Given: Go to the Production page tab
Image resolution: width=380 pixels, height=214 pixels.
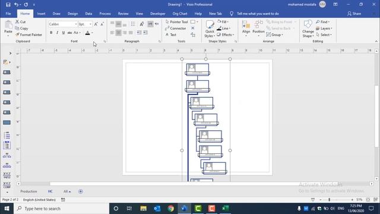Looking at the screenshot, I should click(x=28, y=191).
